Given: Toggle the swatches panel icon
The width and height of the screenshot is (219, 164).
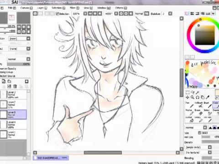Looking at the screenshot, I should click(x=208, y=14).
